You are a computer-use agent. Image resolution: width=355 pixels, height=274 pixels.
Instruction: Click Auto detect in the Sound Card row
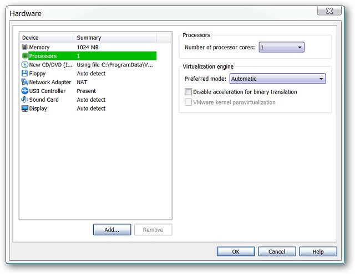point(91,100)
